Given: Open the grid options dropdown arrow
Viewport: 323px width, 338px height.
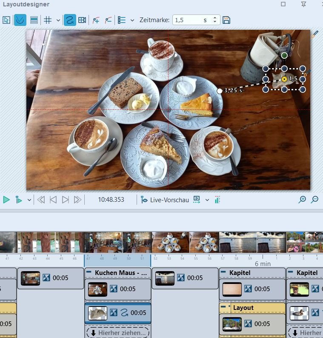Looking at the screenshot, I should [x=58, y=20].
